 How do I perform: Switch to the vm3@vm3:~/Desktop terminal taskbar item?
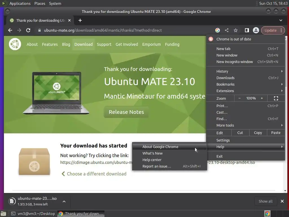[33, 214]
